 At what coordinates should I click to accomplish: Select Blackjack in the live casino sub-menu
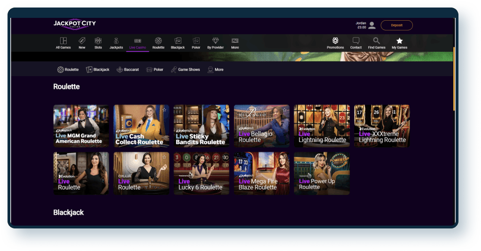98,70
